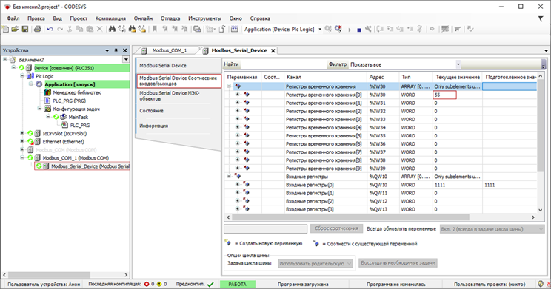
Task: Open the Компиляция menu
Action: coord(110,18)
